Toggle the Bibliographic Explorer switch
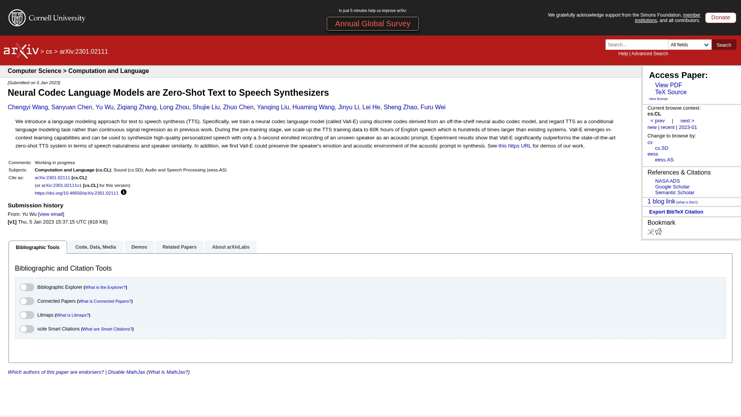This screenshot has height=417, width=741. click(x=27, y=287)
